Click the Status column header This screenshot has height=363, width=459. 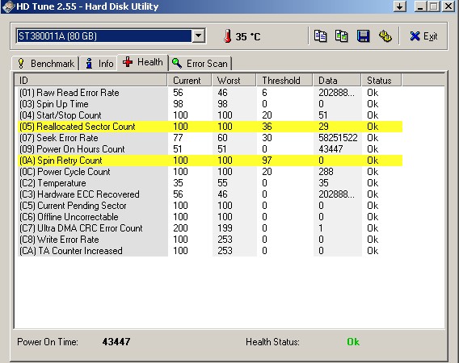tap(381, 81)
